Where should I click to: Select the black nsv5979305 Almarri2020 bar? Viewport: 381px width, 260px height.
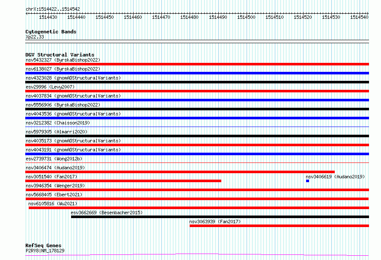(197, 136)
